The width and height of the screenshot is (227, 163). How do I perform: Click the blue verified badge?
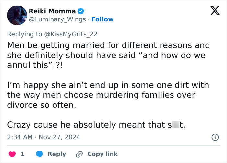pyautogui.click(x=81, y=11)
